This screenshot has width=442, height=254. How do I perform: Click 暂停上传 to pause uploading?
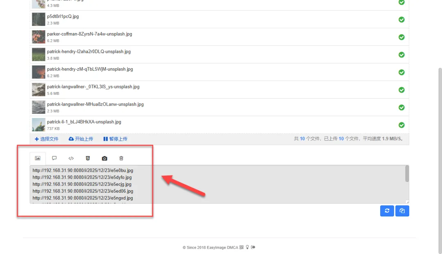pos(115,139)
